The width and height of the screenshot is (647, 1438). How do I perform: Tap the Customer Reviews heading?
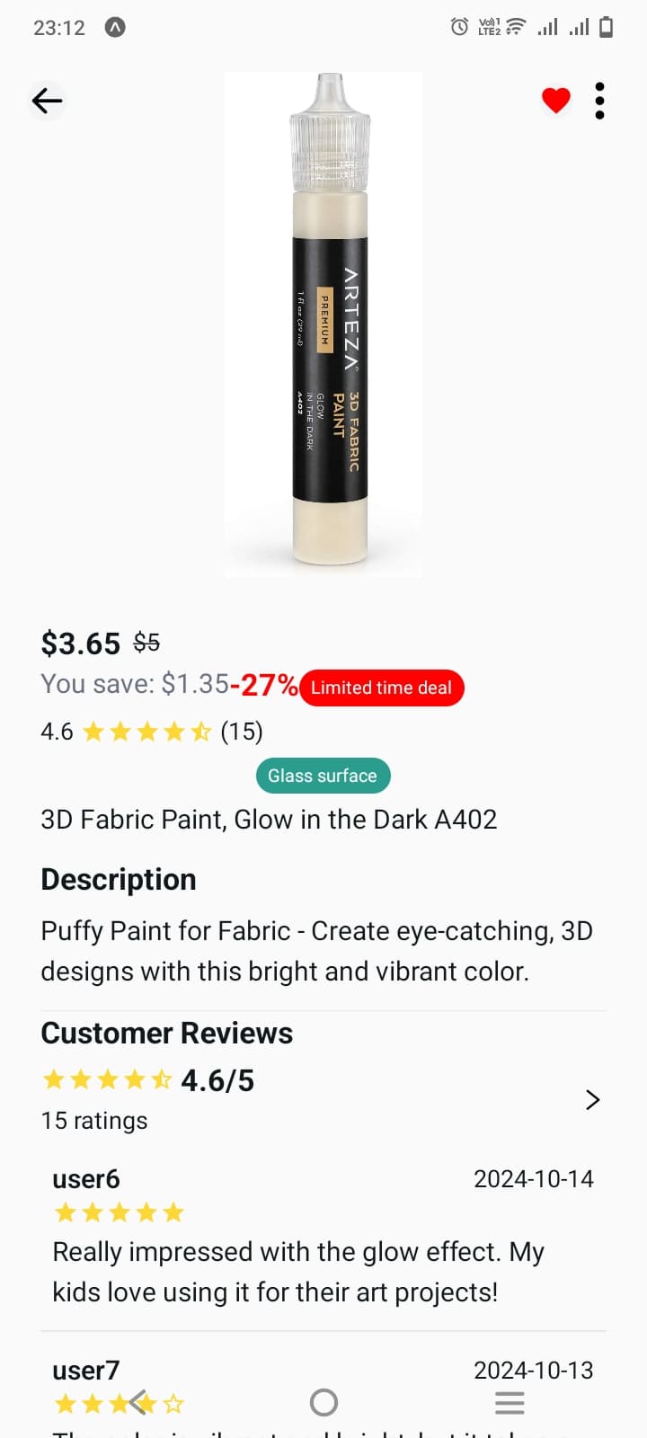point(167,1034)
